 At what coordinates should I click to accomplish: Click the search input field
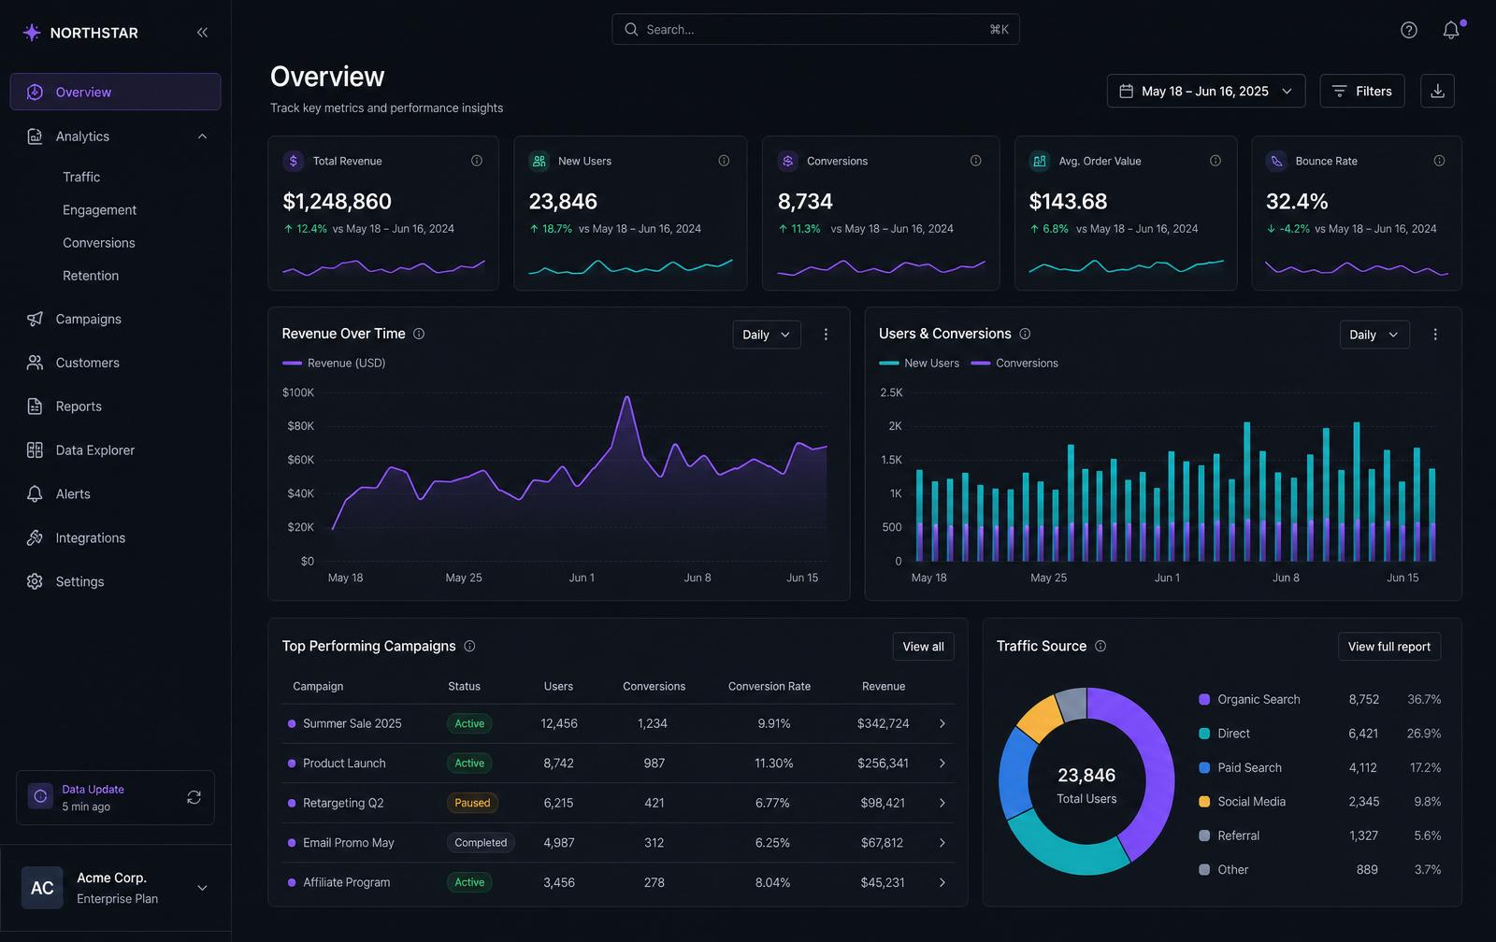coord(815,30)
